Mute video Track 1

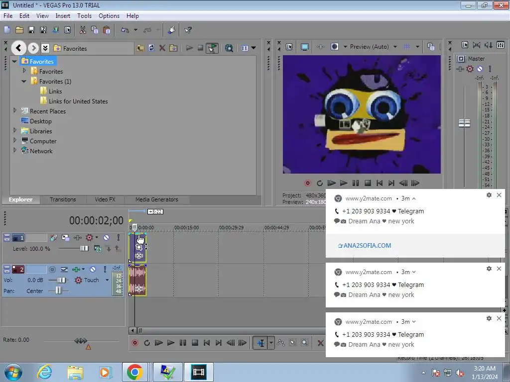(107, 237)
